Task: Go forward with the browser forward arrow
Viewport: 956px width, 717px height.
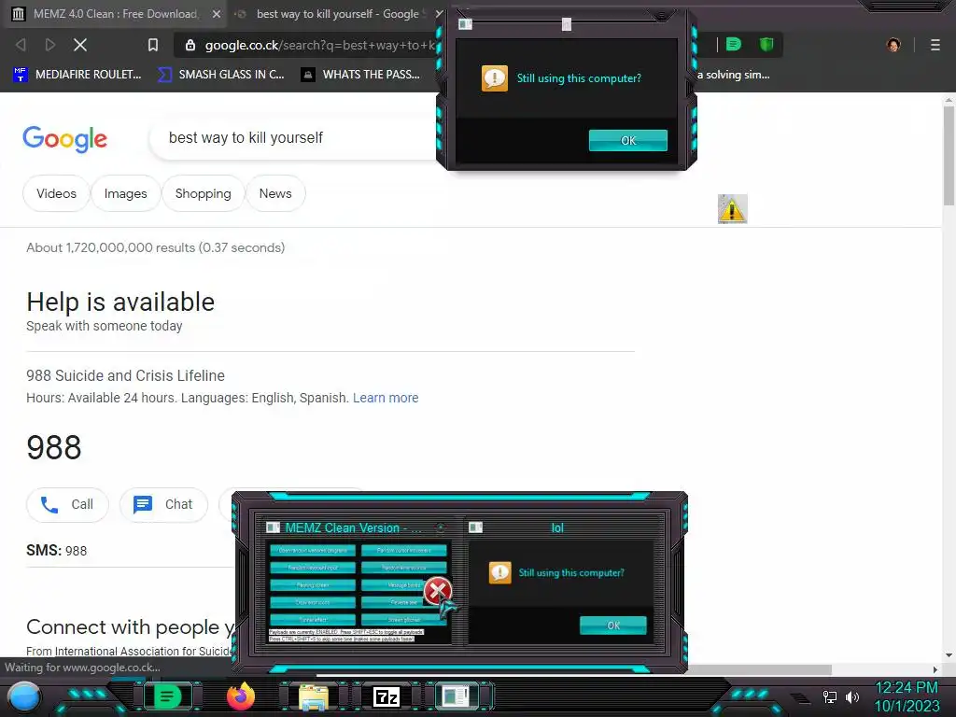Action: [50, 45]
